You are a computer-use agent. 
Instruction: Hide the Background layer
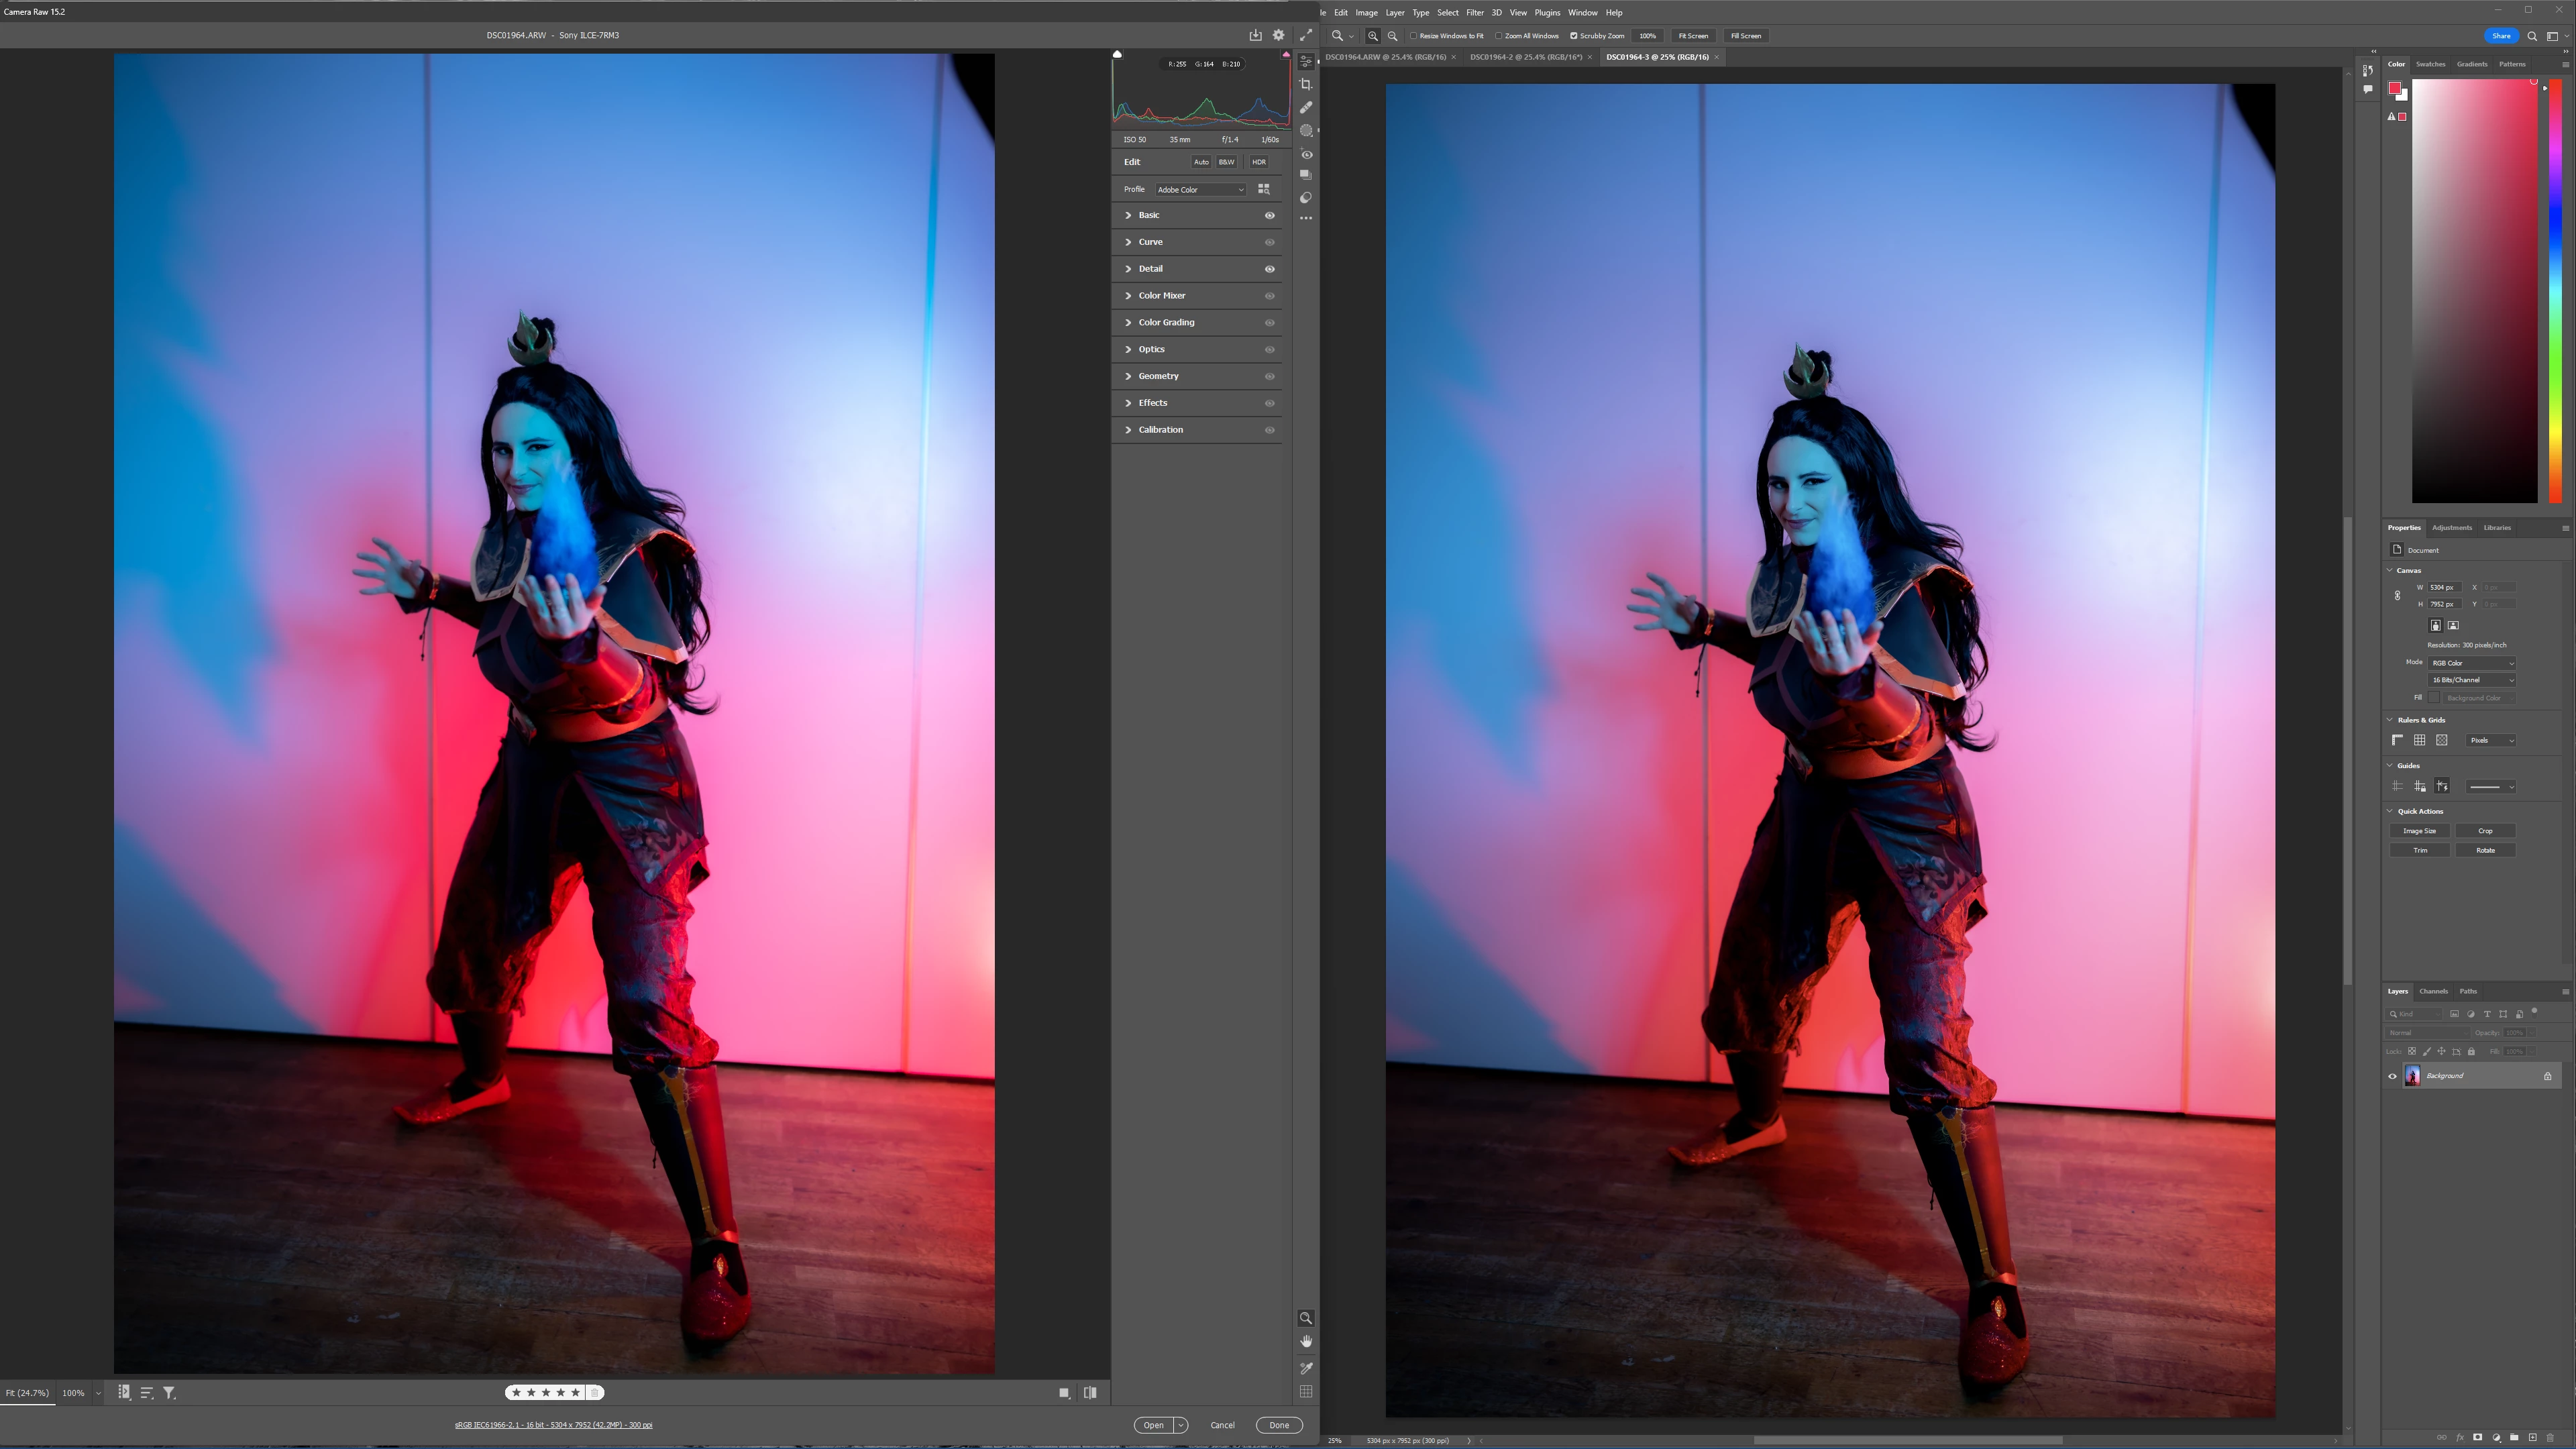[x=2393, y=1076]
